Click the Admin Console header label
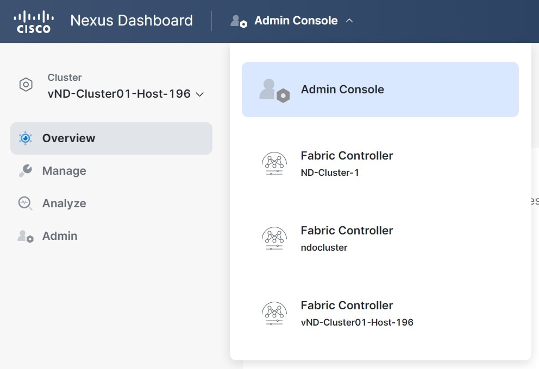This screenshot has height=369, width=539. click(296, 21)
